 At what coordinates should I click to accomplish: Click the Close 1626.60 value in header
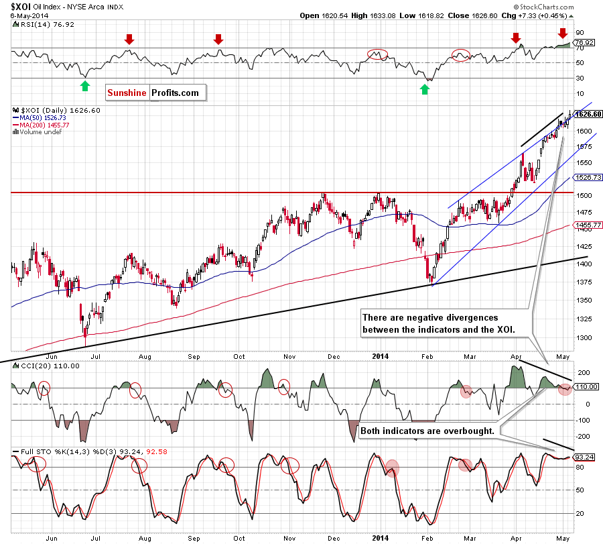coord(472,16)
